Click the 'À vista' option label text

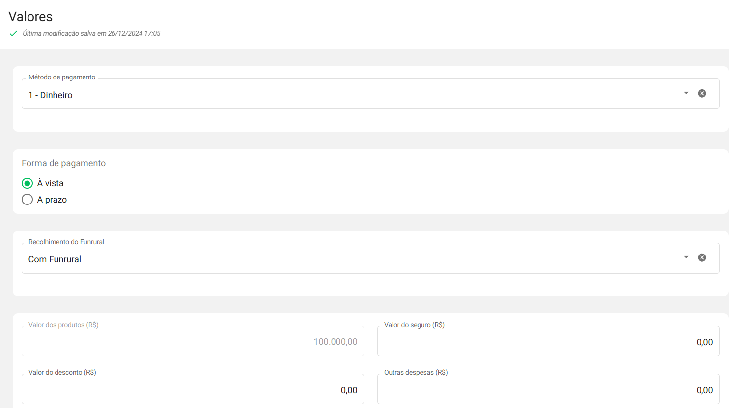[x=51, y=183]
